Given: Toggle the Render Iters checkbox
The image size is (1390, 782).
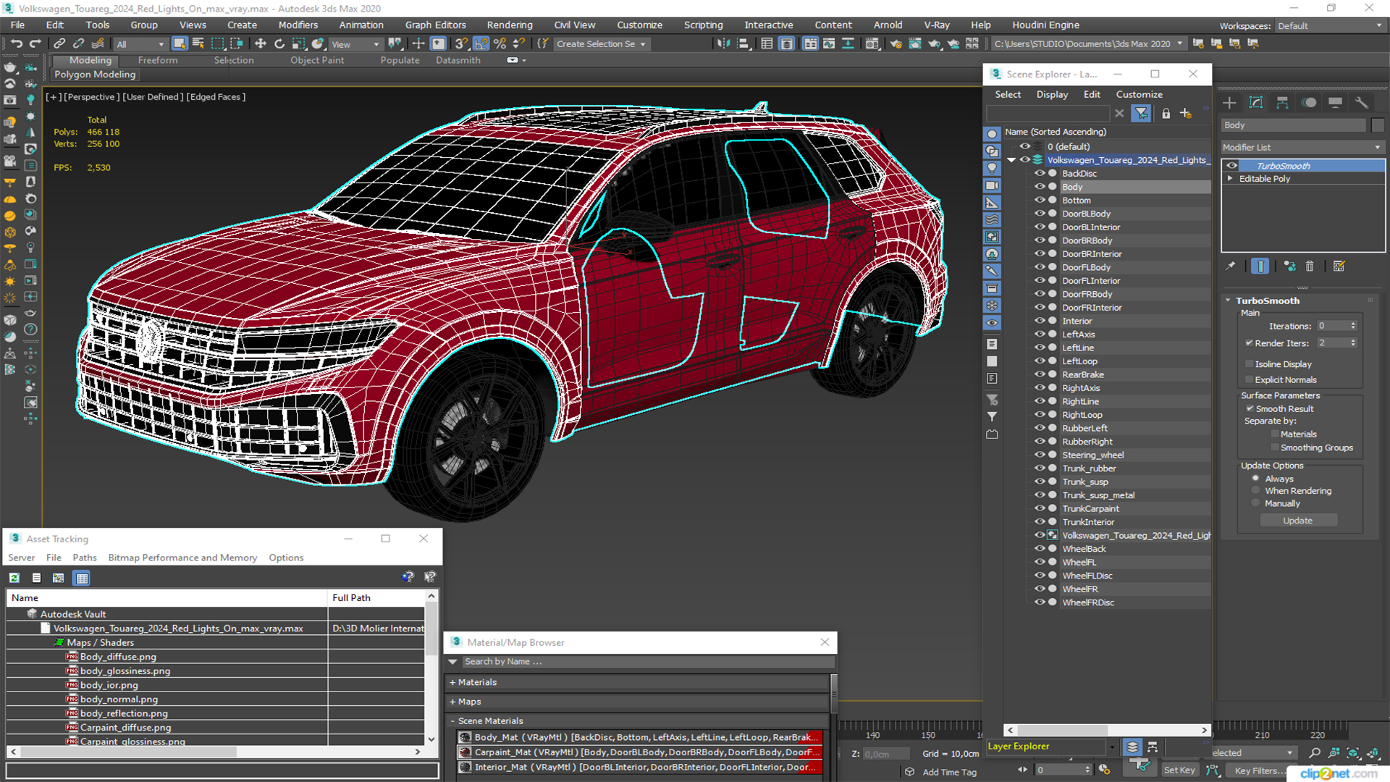Looking at the screenshot, I should (1249, 343).
